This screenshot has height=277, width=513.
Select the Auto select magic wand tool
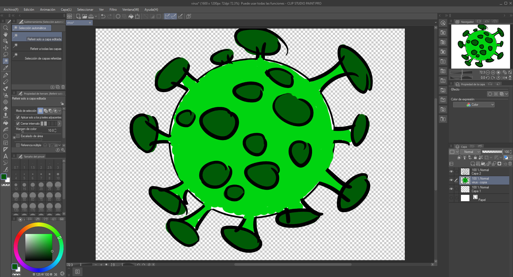click(5, 61)
